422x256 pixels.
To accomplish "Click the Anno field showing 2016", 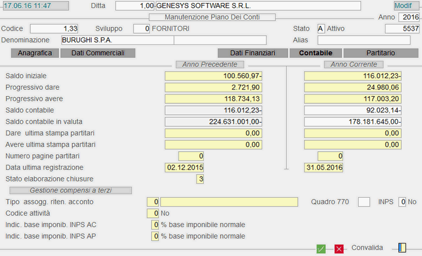I will click(x=408, y=17).
